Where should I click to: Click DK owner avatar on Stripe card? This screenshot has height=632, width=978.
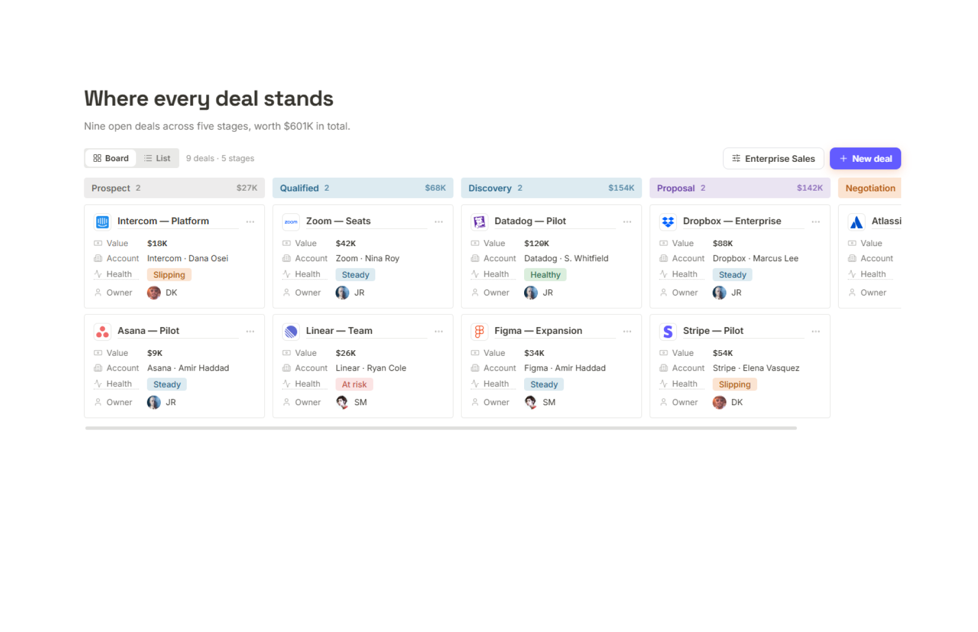tap(719, 402)
